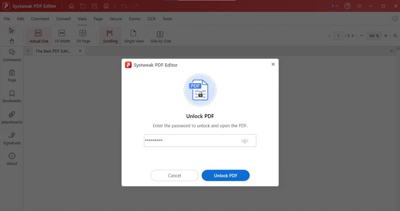Open the About panel

click(x=12, y=159)
